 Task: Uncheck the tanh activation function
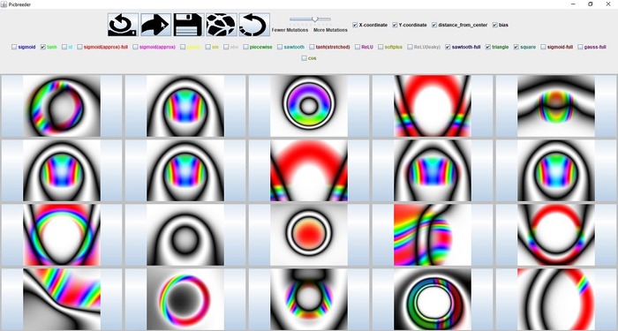[43, 47]
